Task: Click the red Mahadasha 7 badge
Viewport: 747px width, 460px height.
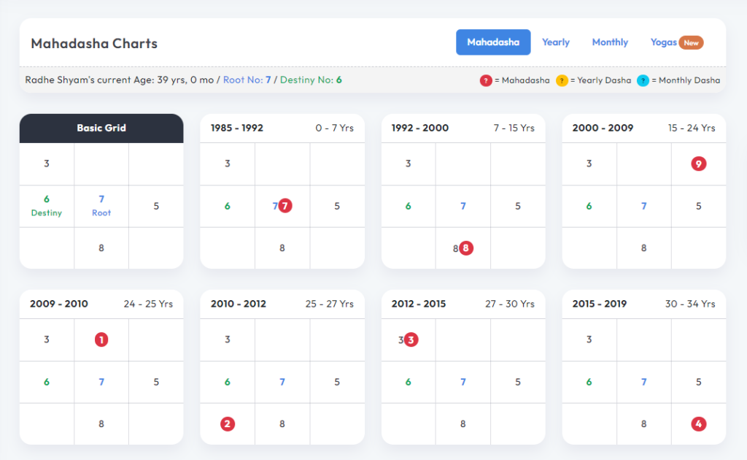Action: click(285, 206)
